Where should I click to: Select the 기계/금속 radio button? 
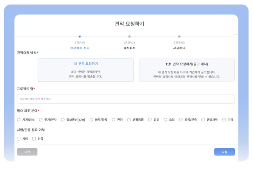point(19,119)
